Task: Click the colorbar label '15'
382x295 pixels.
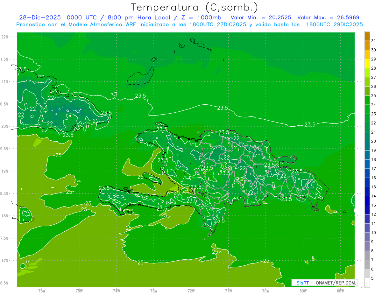Action: pyautogui.click(x=373, y=187)
